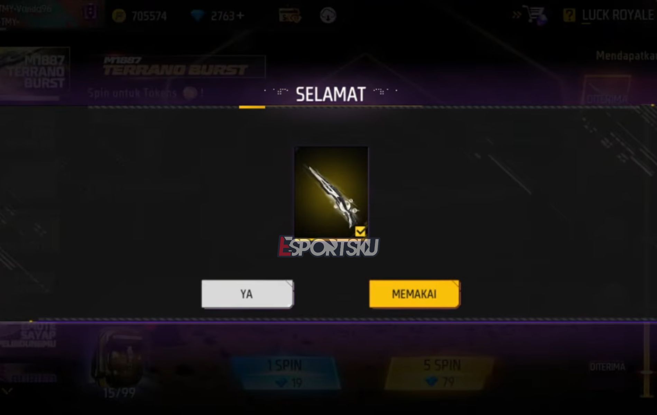
Task: Toggle the yellow checkmark on the reward card
Action: pyautogui.click(x=360, y=231)
